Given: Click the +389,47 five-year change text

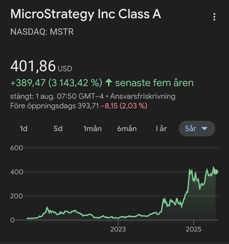Looking at the screenshot, I should point(28,83).
